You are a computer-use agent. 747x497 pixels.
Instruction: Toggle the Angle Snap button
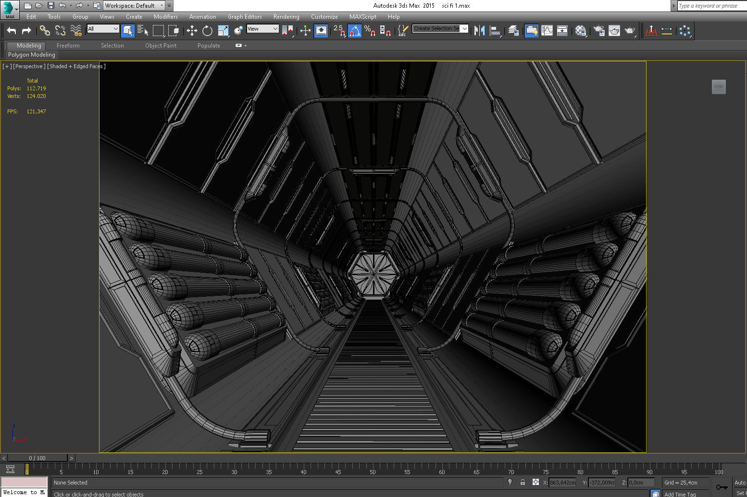click(x=355, y=31)
